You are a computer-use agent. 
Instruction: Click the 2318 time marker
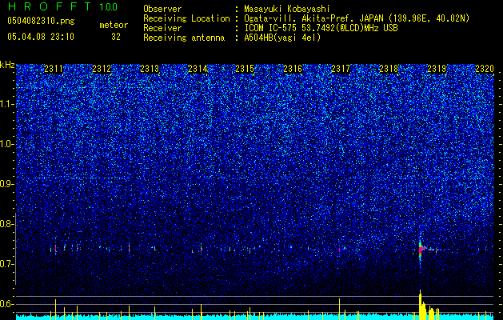pyautogui.click(x=389, y=68)
